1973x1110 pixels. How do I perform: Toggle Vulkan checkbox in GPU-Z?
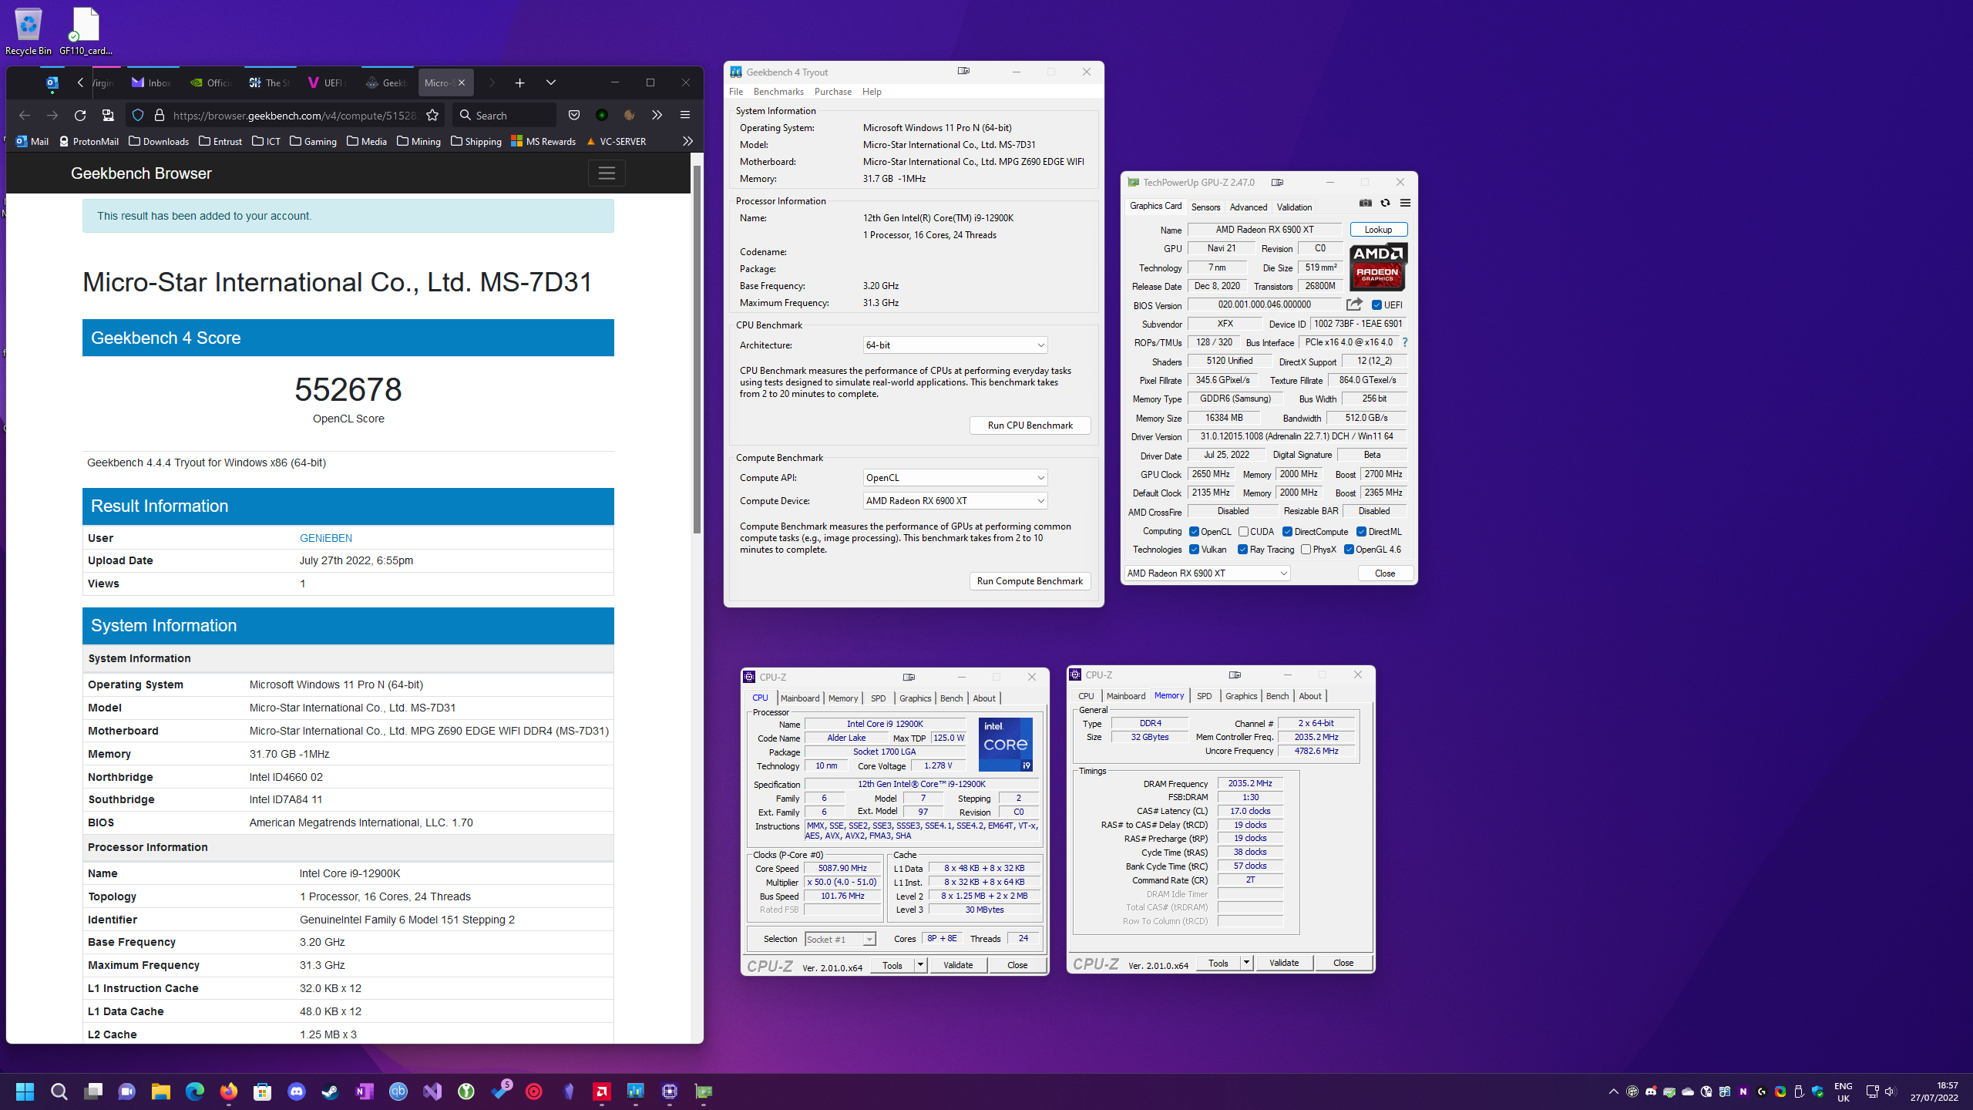1194,550
